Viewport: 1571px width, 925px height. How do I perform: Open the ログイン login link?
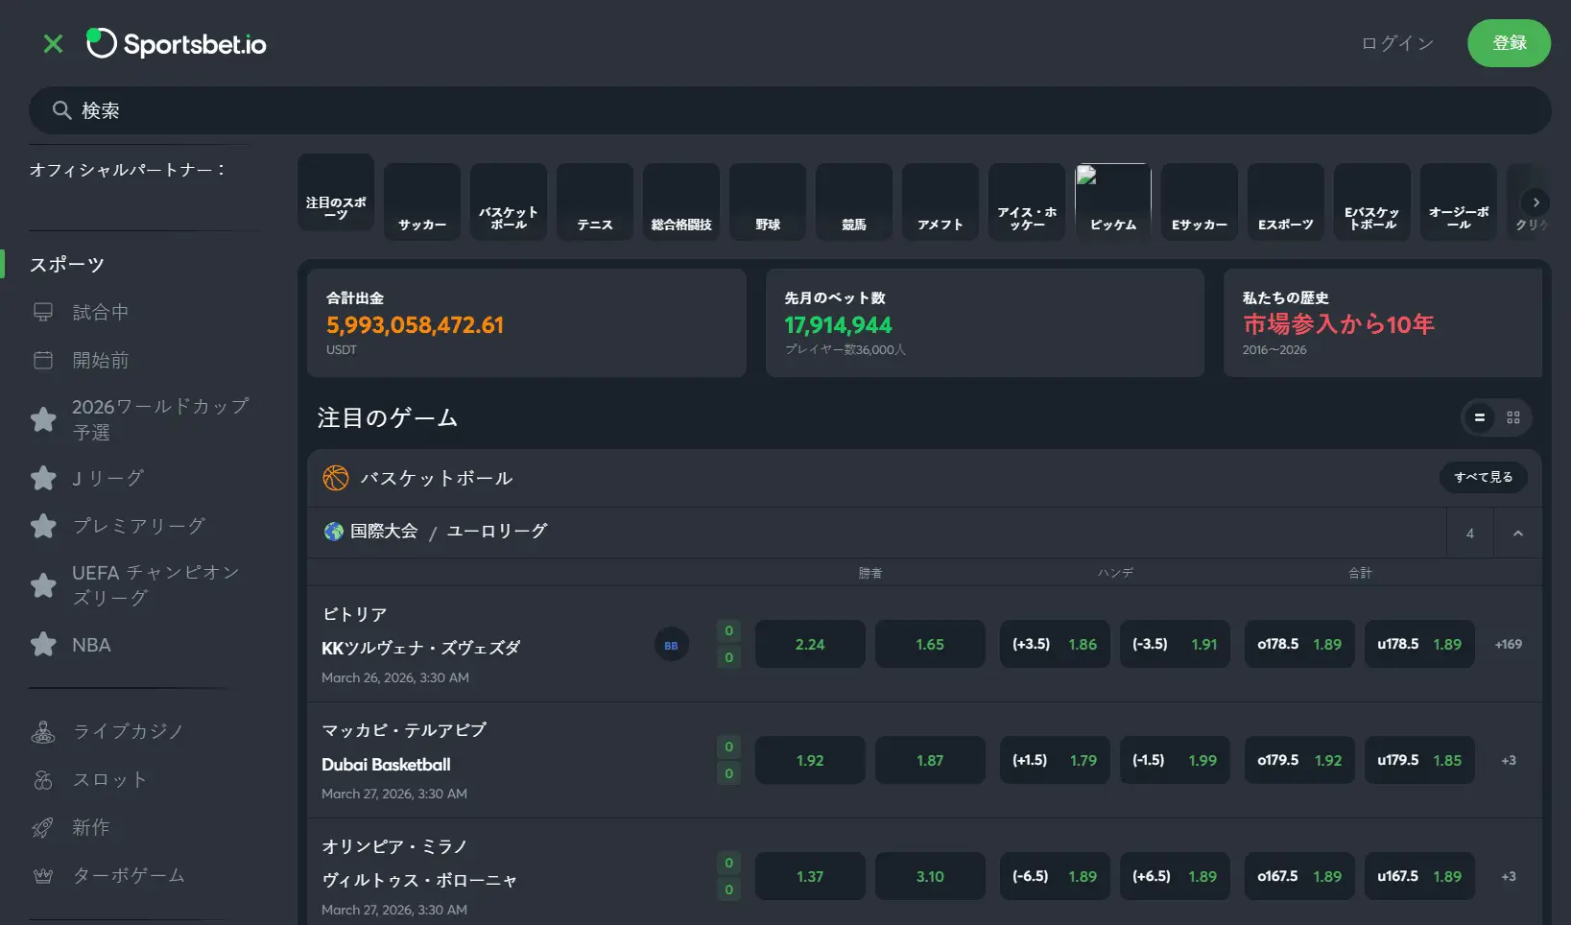1397,43
